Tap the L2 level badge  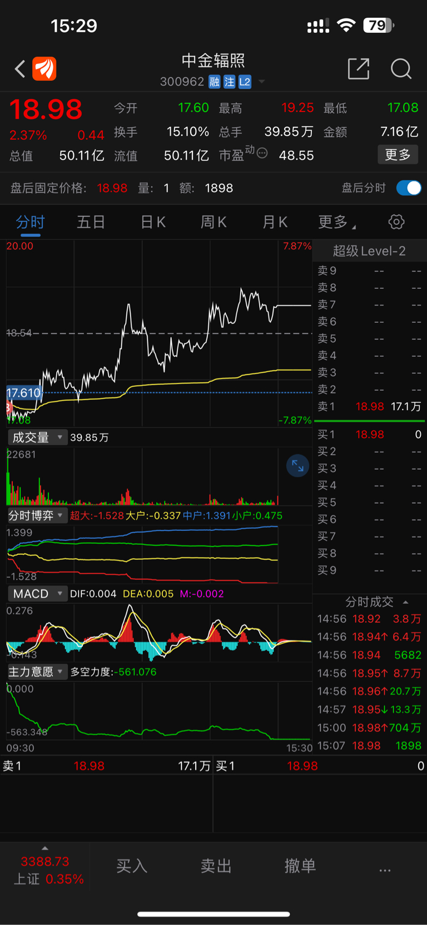(x=245, y=82)
